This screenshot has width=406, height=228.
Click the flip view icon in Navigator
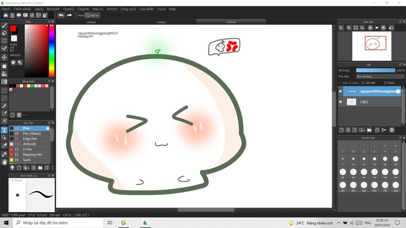click(x=391, y=28)
